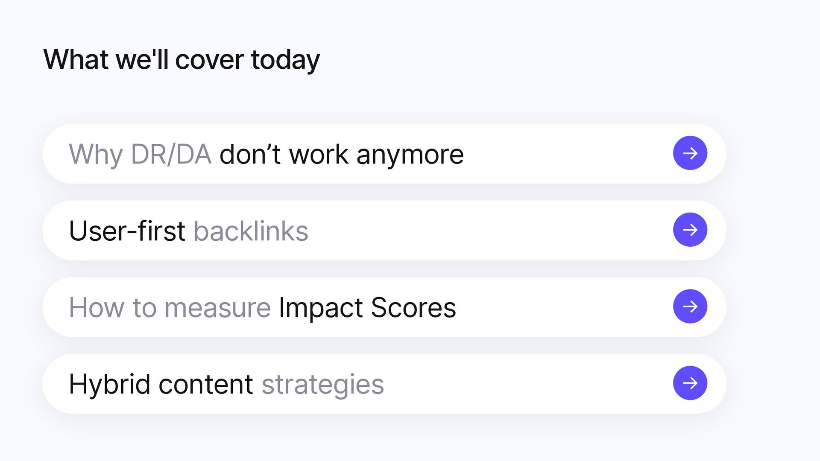
Task: Click the black 'User-first' text
Action: click(x=127, y=231)
